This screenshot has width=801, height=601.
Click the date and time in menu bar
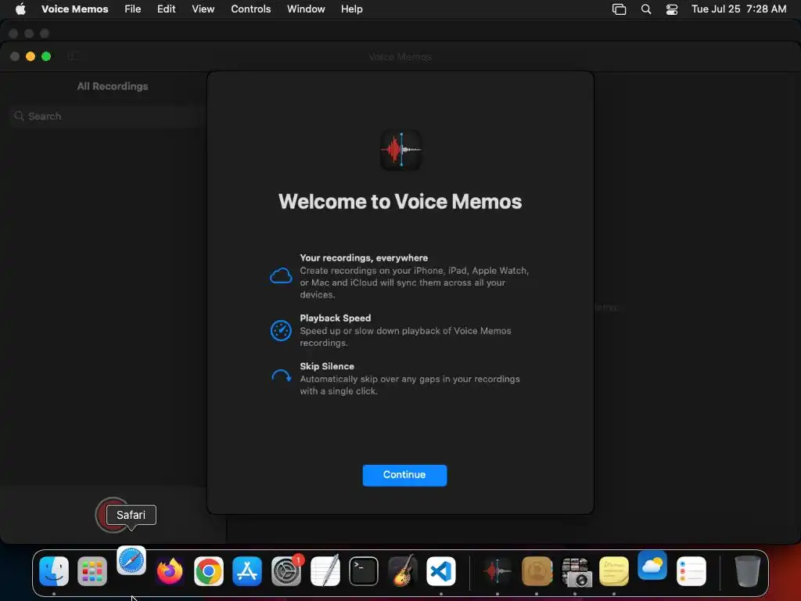738,9
